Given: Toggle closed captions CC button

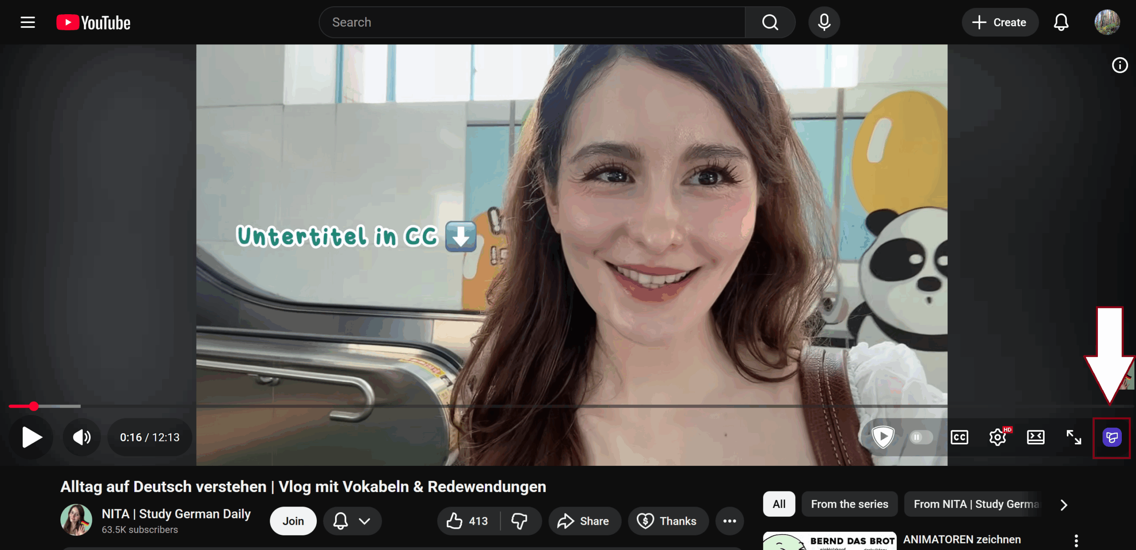Looking at the screenshot, I should click(959, 437).
